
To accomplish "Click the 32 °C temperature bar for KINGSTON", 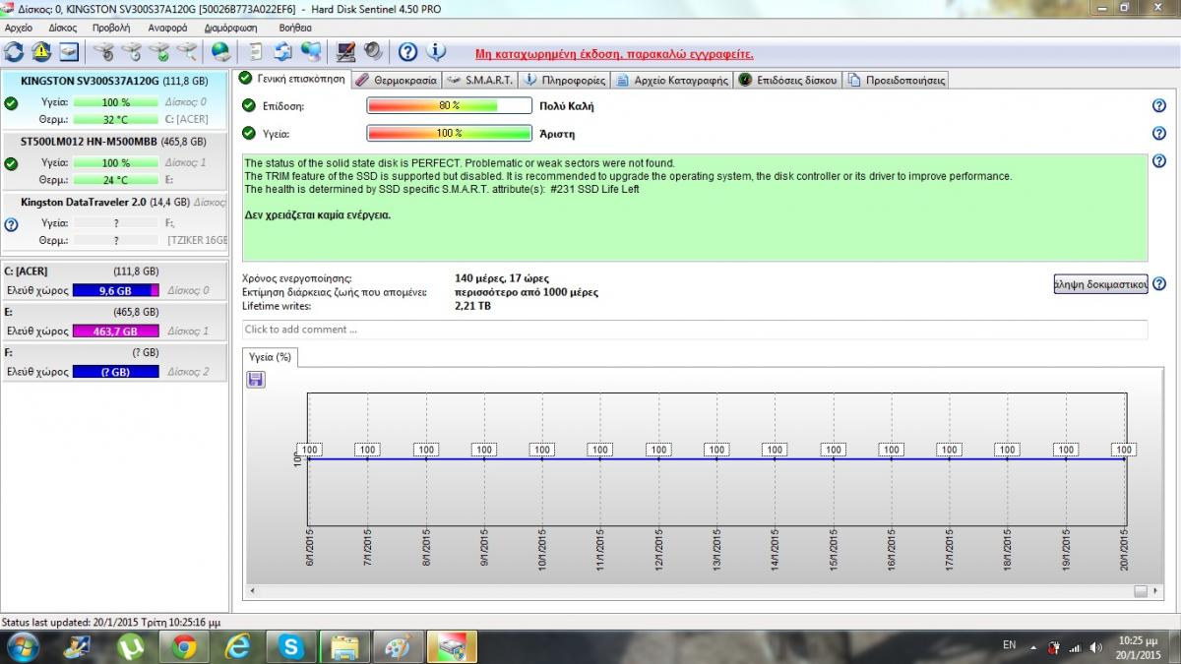I will click(115, 119).
